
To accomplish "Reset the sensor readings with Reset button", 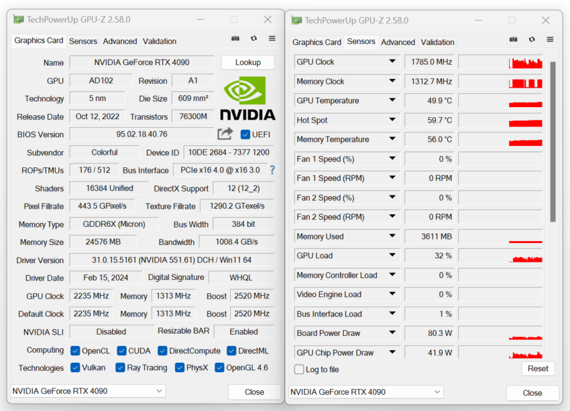I will pos(537,368).
